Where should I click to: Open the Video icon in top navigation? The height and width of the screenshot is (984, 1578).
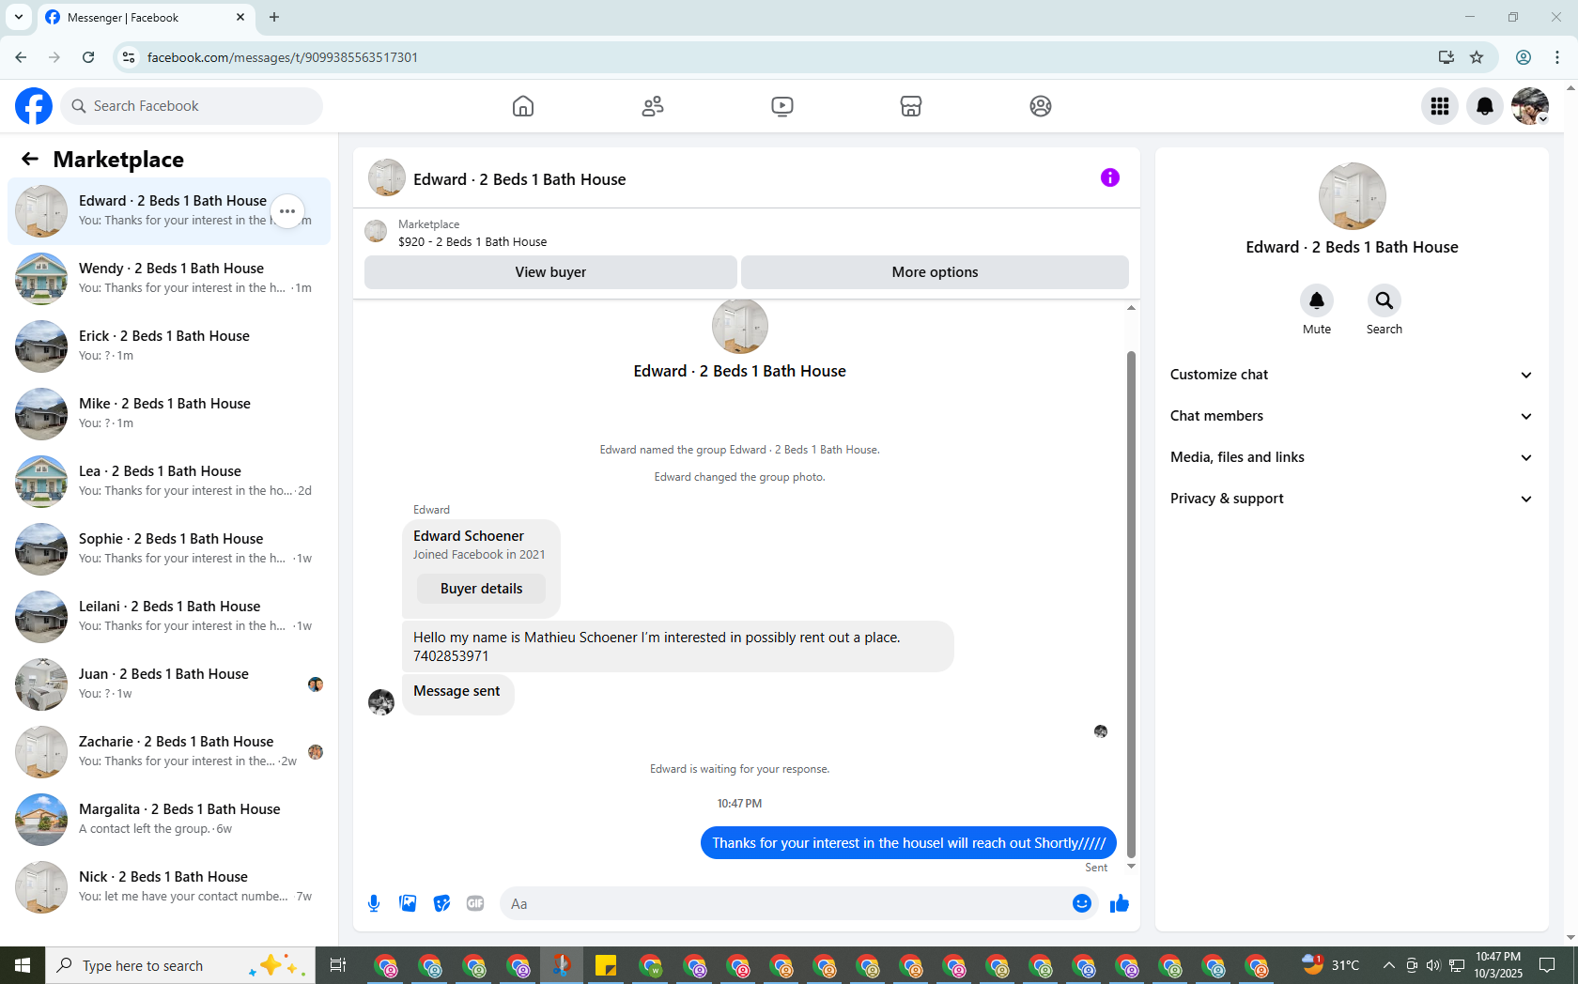(x=782, y=106)
